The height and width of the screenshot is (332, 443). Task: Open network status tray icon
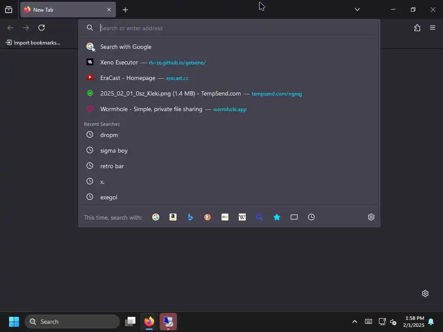[382, 322]
